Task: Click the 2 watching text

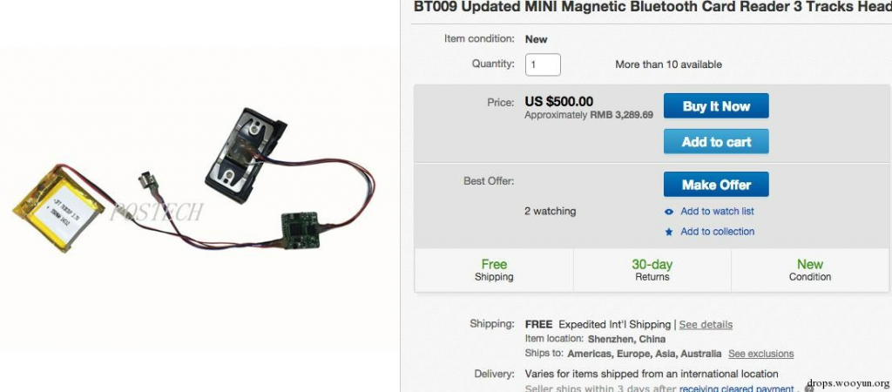Action: pos(551,211)
